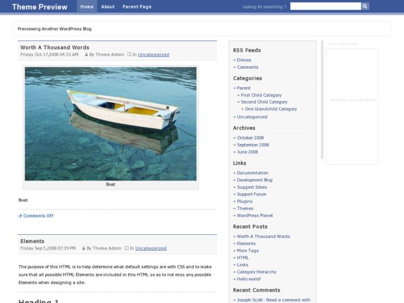Open Hello world! in Recent Posts
The image size is (404, 303).
coord(249,279)
